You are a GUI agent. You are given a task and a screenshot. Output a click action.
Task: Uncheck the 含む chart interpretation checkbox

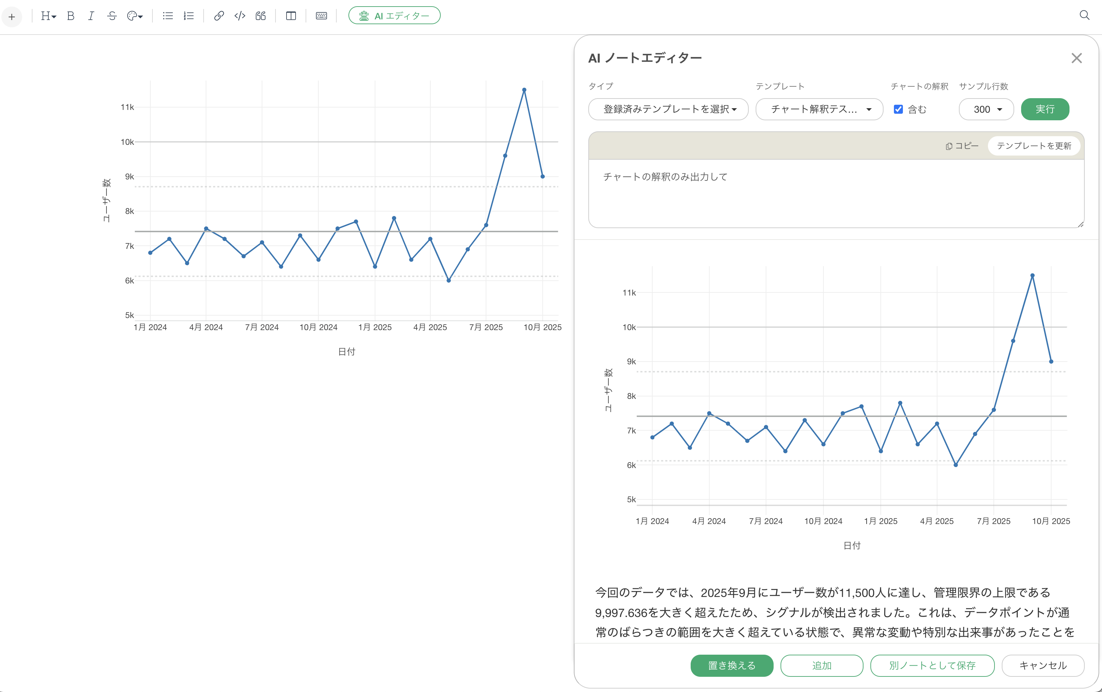pyautogui.click(x=898, y=109)
